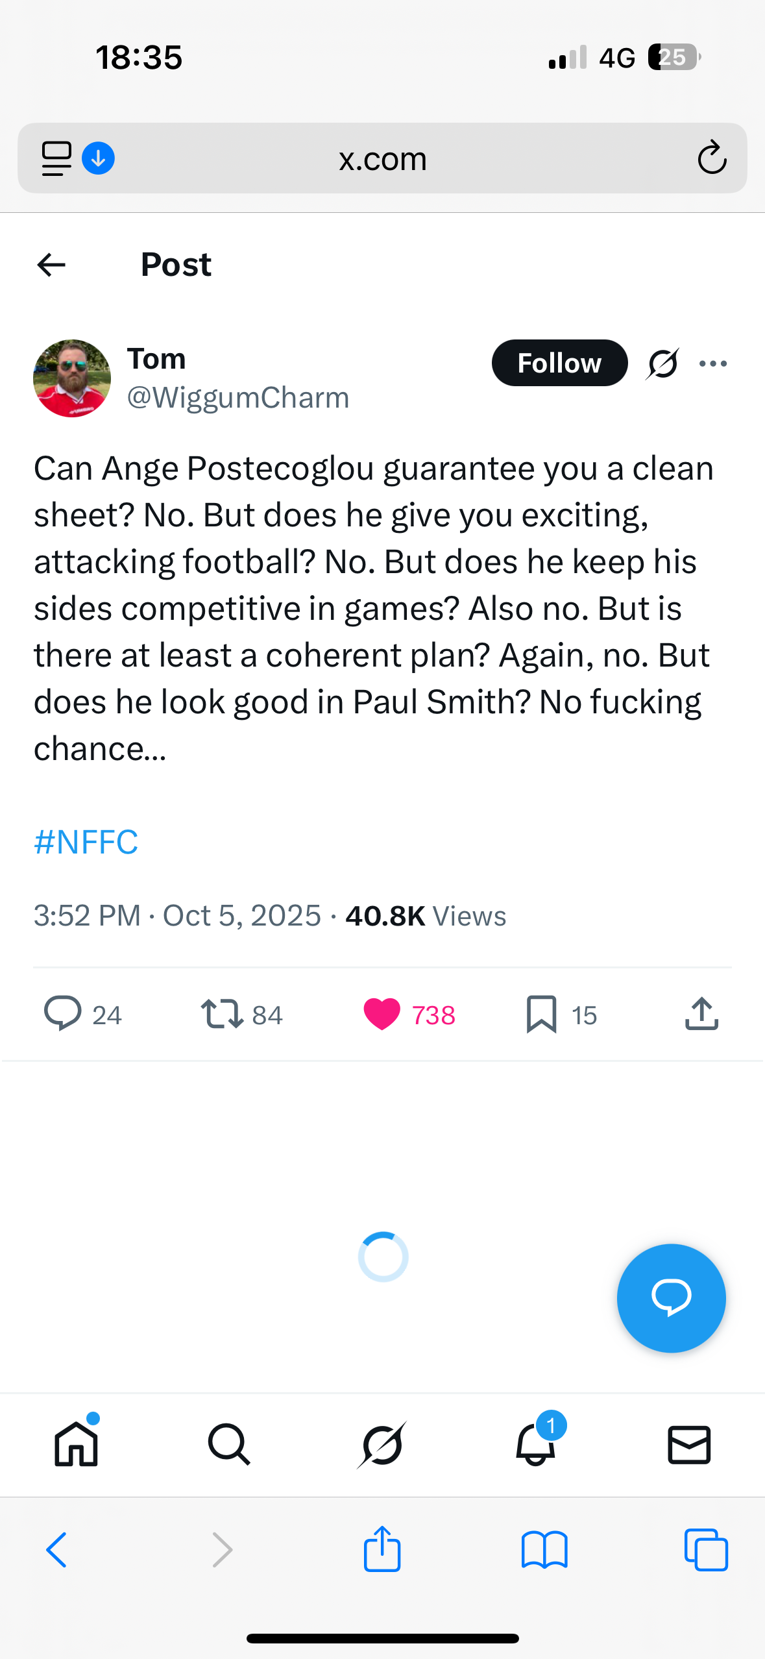Follow Tom's account
The height and width of the screenshot is (1659, 765).
point(559,363)
